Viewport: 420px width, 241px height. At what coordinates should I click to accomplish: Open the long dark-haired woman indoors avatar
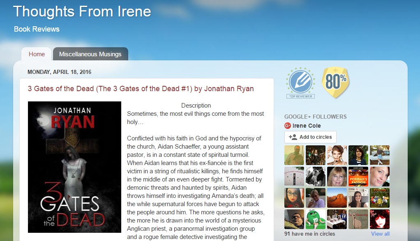(x=358, y=198)
